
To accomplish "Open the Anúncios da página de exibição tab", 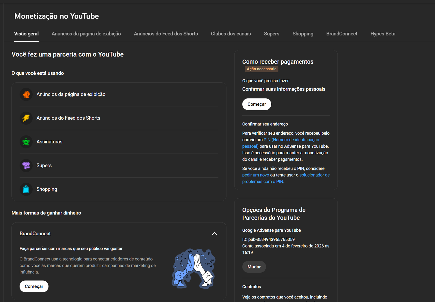I will coord(86,34).
